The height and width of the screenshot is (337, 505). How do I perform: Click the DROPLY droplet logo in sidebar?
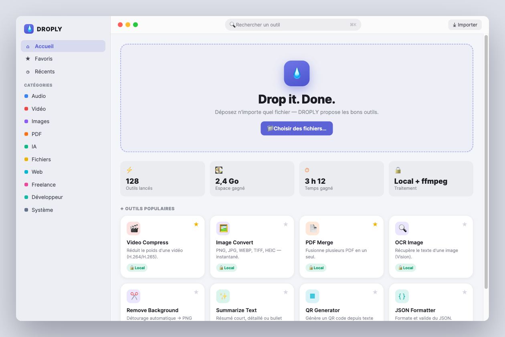(29, 29)
